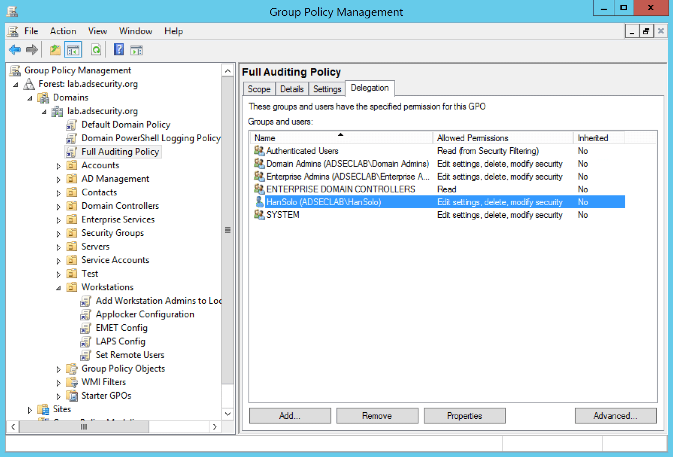The width and height of the screenshot is (673, 457).
Task: Open Help via the question mark icon
Action: [x=118, y=49]
